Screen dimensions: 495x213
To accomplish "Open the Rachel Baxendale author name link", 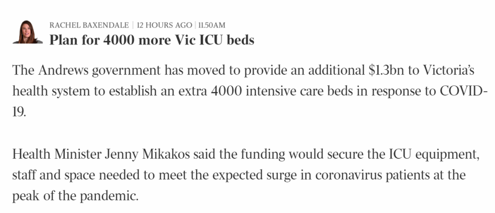I will click(x=89, y=25).
